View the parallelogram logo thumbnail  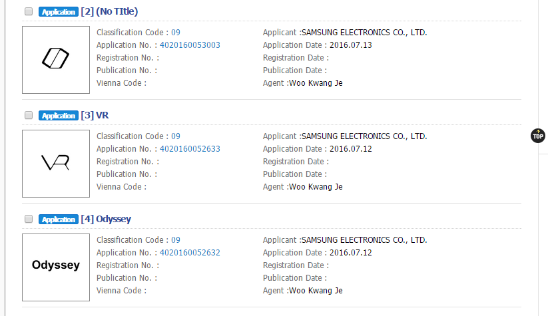56,60
